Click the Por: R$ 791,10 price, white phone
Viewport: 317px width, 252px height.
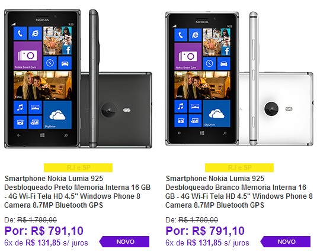pos(205,231)
